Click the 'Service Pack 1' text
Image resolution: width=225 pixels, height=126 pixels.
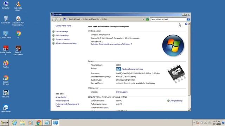[x=97, y=42]
